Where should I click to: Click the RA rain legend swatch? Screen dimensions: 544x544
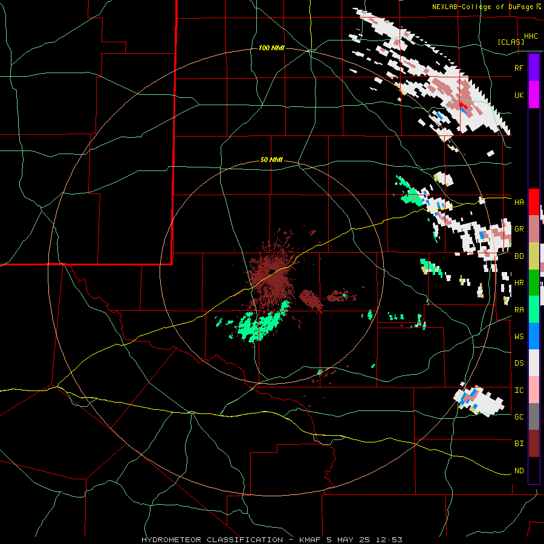coord(534,309)
